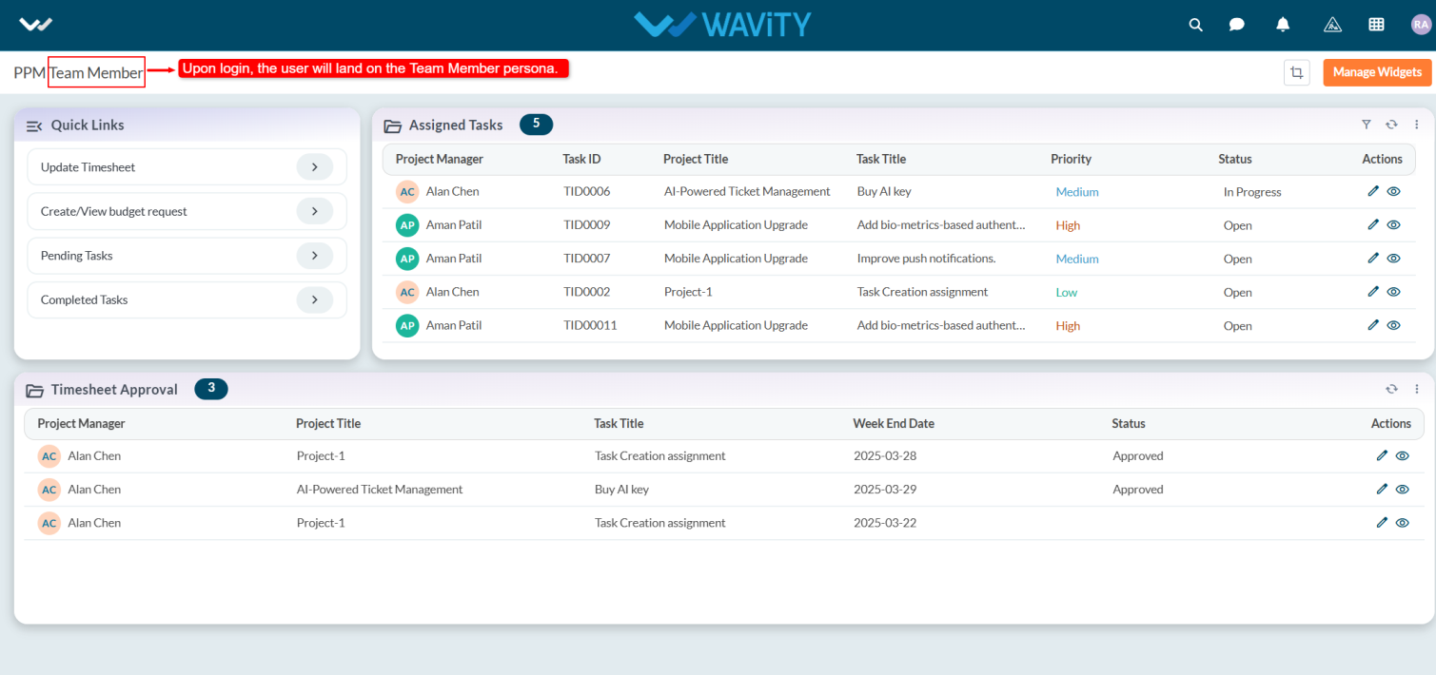
Task: Sort Assigned Tasks by Project Title header
Action: click(x=696, y=159)
